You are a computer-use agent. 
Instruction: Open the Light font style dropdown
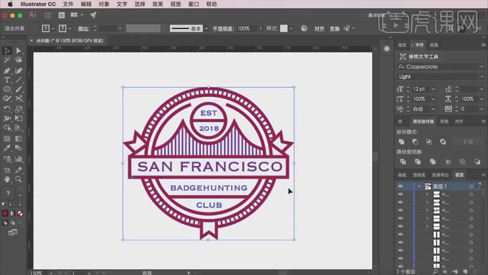tap(482, 77)
